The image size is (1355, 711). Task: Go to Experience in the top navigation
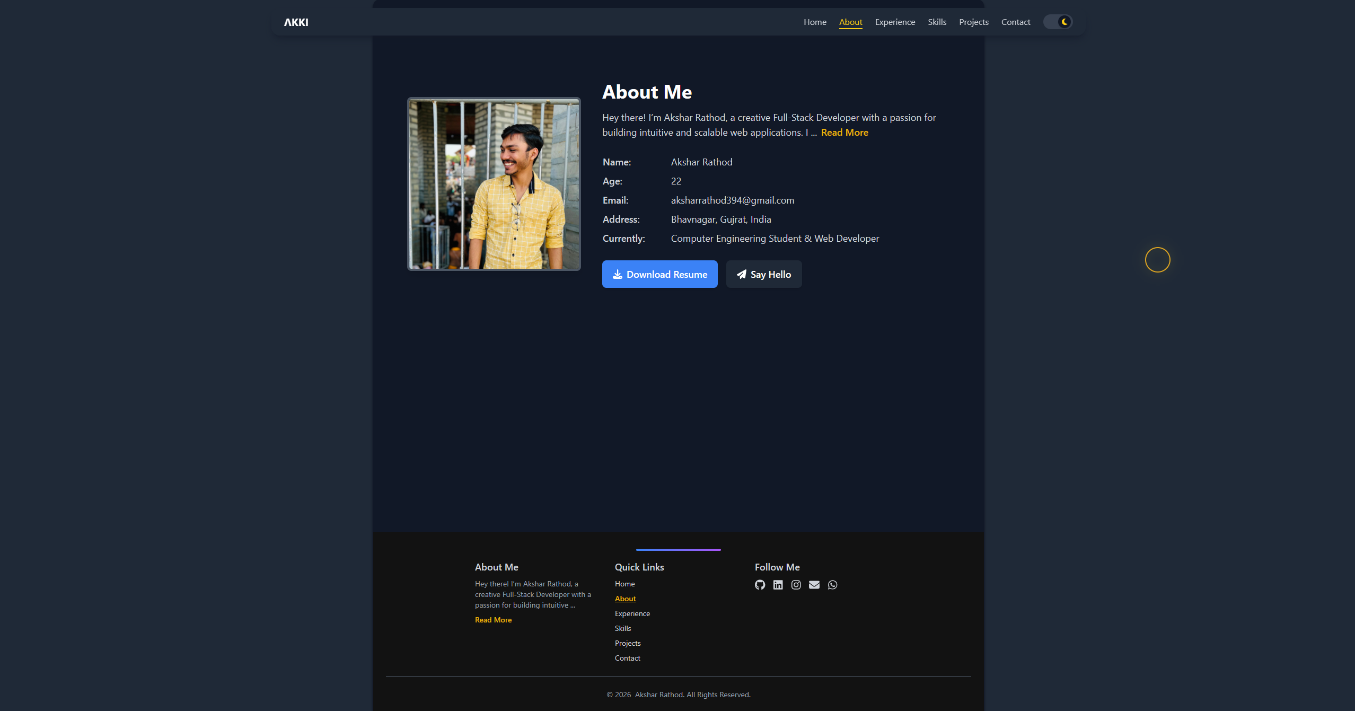click(x=895, y=22)
